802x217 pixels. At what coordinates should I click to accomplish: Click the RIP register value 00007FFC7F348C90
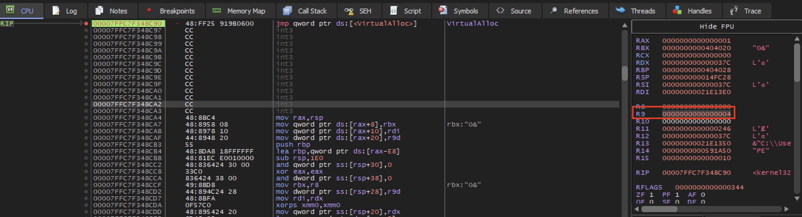[696, 173]
